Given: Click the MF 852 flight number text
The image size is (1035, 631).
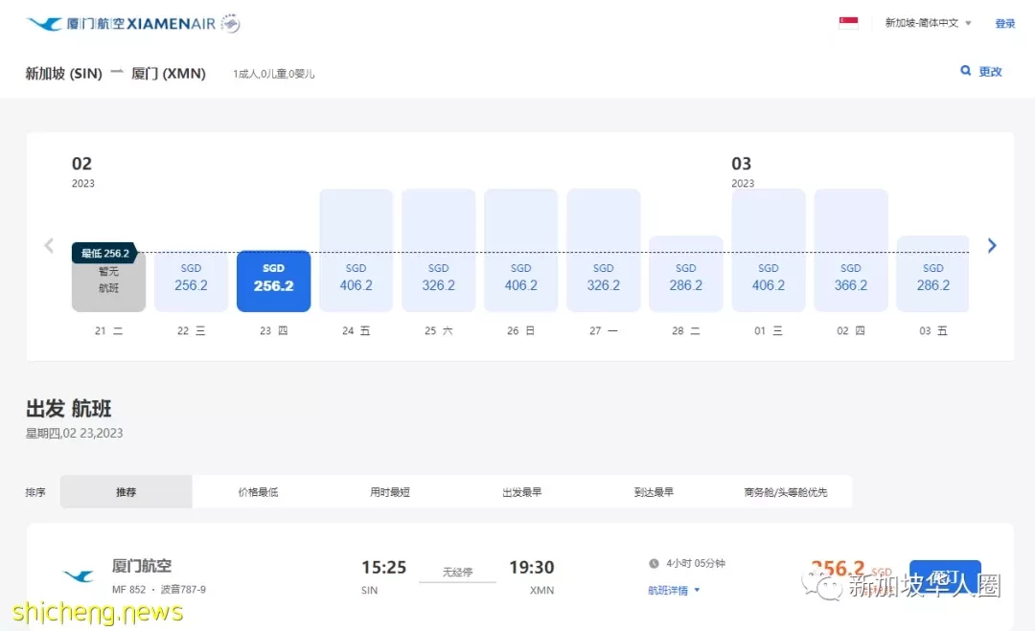Looking at the screenshot, I should (x=128, y=590).
